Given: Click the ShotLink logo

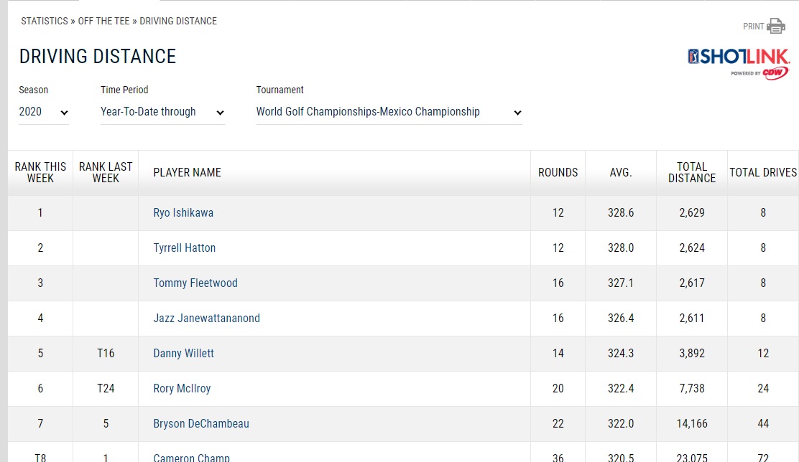Looking at the screenshot, I should pos(738,62).
